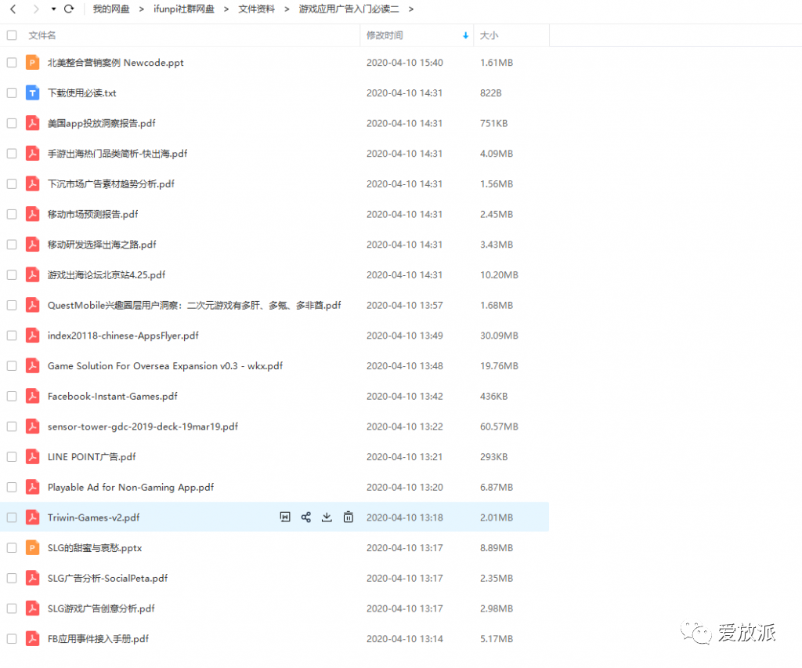Screen dimensions: 802x668
Task: Check the box for 下沉市场广告素材趋势分析.pdf
Action: click(x=12, y=183)
